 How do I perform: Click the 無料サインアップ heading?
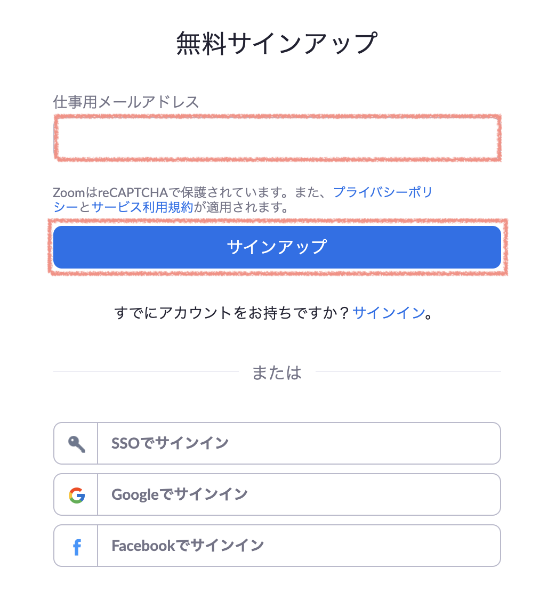point(277,43)
